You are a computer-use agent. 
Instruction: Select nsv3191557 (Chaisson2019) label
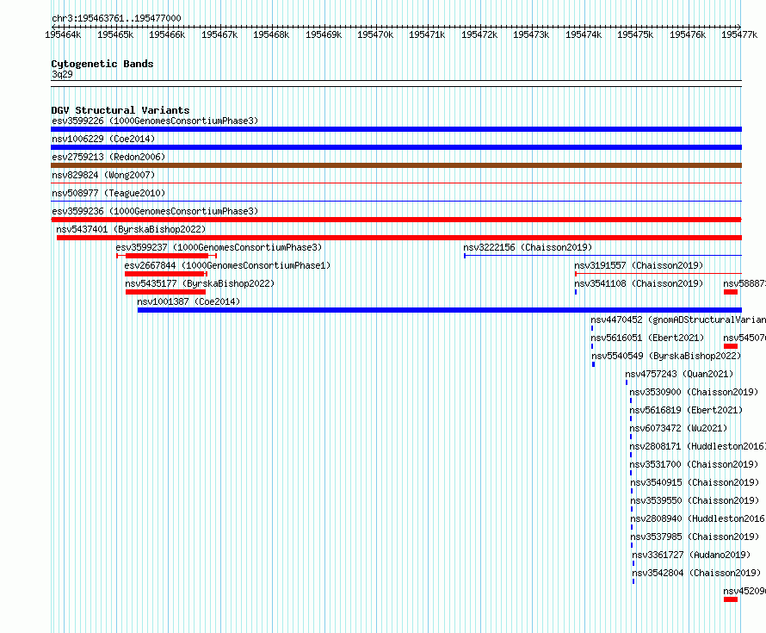point(639,265)
